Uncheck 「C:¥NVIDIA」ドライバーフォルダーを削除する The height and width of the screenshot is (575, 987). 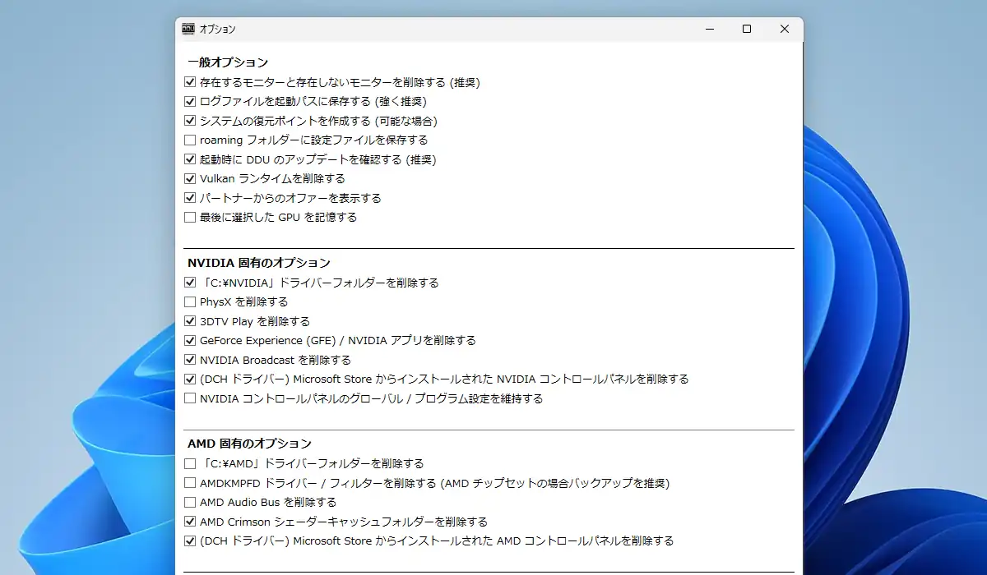click(x=191, y=283)
